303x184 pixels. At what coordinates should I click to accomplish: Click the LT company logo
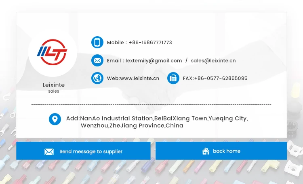coord(52,52)
